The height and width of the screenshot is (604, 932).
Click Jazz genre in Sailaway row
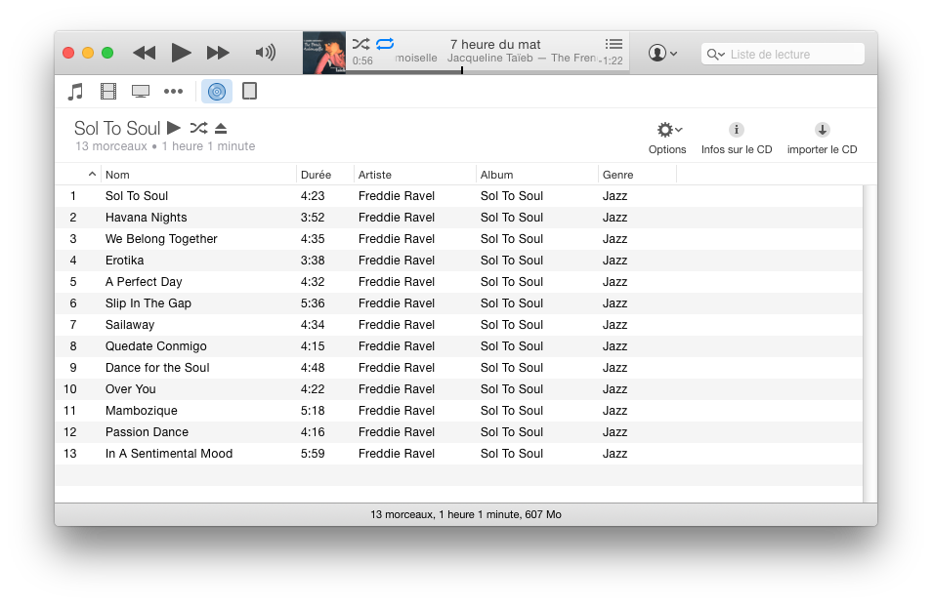[x=614, y=324]
